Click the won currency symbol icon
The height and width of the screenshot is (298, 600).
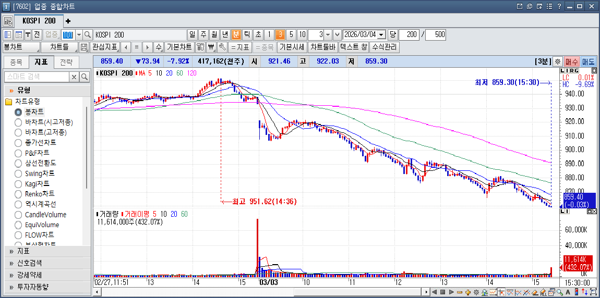(211, 47)
